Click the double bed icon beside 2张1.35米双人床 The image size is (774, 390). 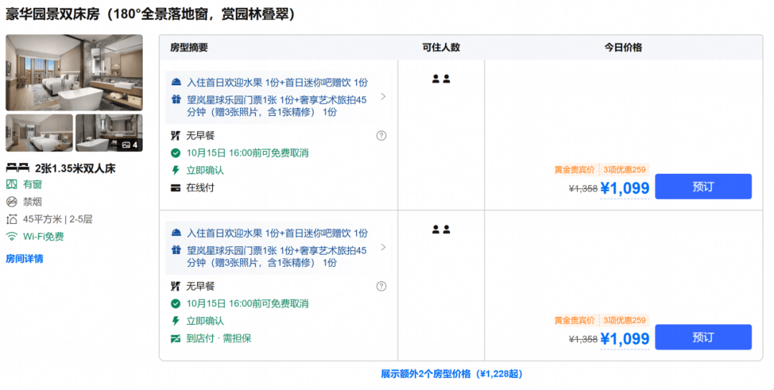click(18, 168)
